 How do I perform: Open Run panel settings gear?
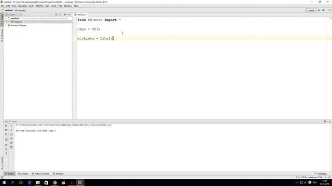tap(325, 121)
